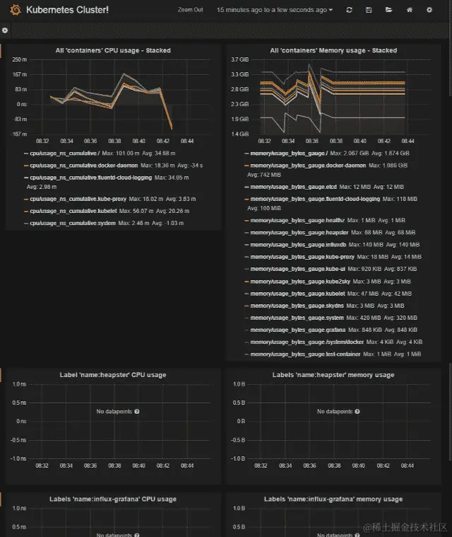Click the refresh dashboard icon
This screenshot has width=452, height=537.
349,10
